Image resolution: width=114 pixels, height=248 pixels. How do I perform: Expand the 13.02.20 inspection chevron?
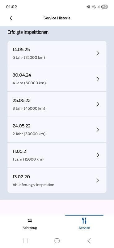(x=98, y=180)
